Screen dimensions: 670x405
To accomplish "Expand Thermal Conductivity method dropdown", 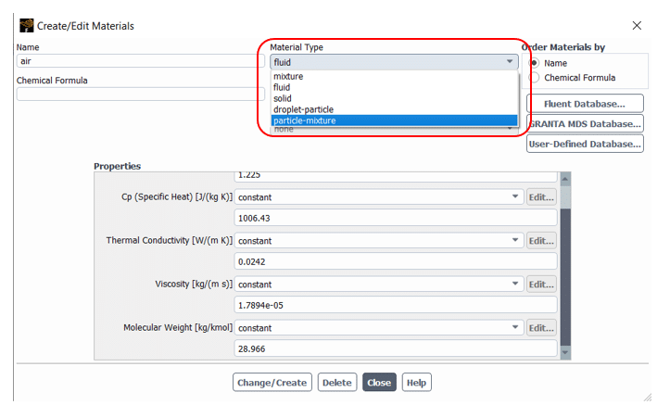I will pyautogui.click(x=378, y=240).
